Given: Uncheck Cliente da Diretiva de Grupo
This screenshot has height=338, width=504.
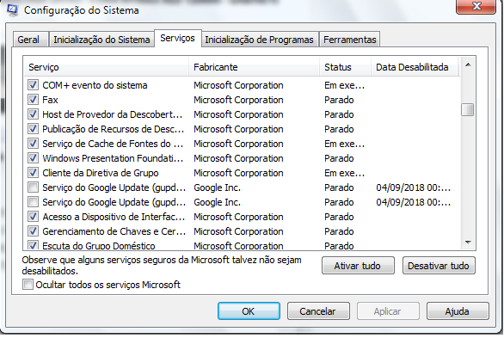Looking at the screenshot, I should (x=33, y=173).
